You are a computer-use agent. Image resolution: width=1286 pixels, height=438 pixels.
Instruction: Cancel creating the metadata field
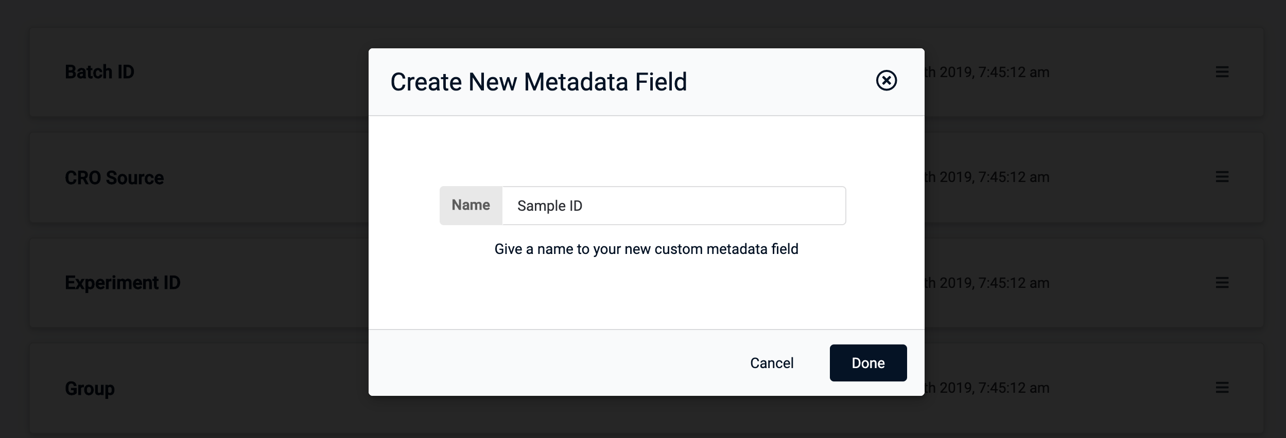[772, 363]
